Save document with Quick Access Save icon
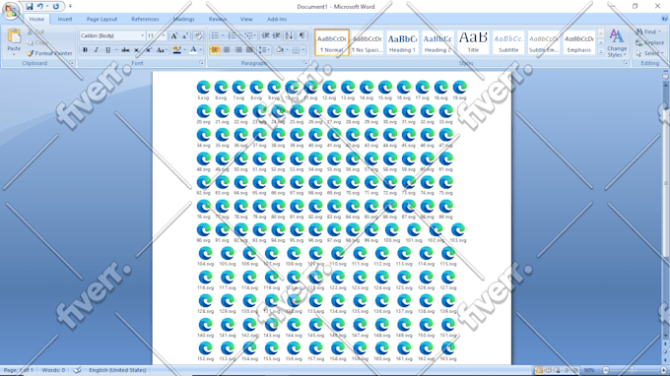This screenshot has height=376, width=670. pos(29,7)
